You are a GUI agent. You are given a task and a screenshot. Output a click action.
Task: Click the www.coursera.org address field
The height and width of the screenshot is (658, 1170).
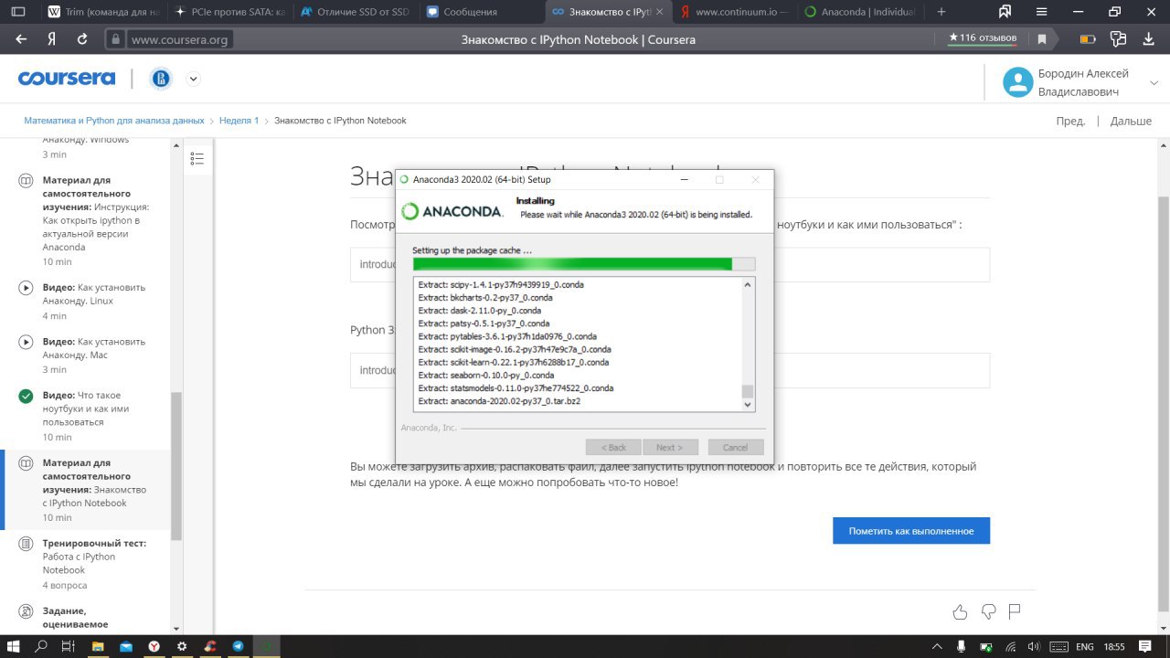click(x=179, y=39)
